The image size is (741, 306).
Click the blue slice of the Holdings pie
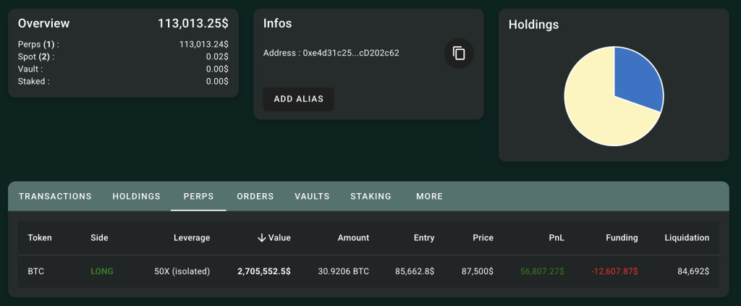(x=635, y=77)
